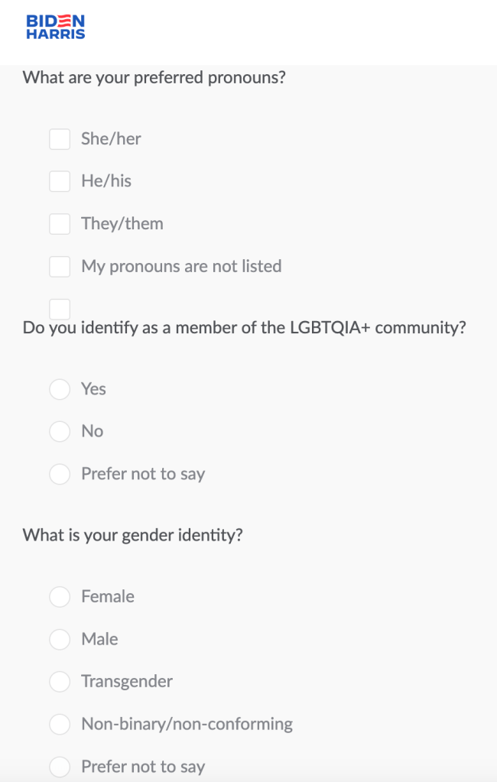Check the She/her pronoun checkbox
This screenshot has width=497, height=782.
point(60,139)
